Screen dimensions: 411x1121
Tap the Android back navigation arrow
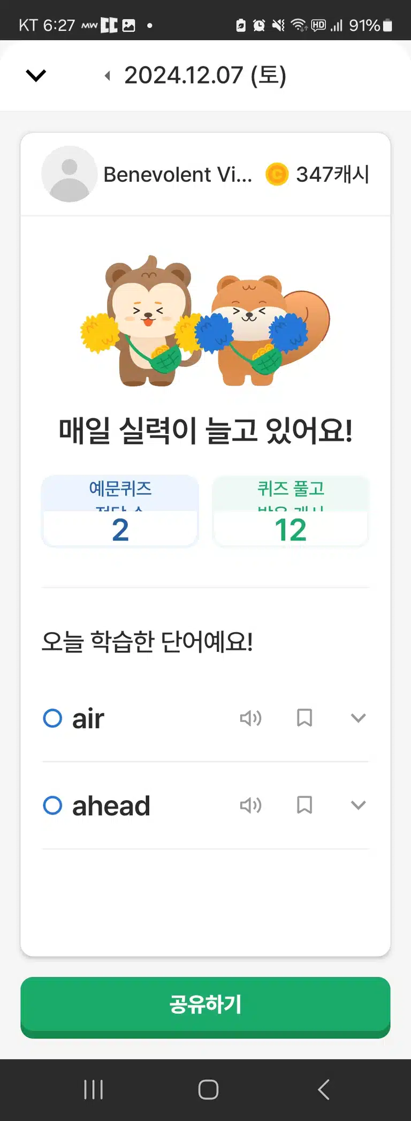(323, 1089)
